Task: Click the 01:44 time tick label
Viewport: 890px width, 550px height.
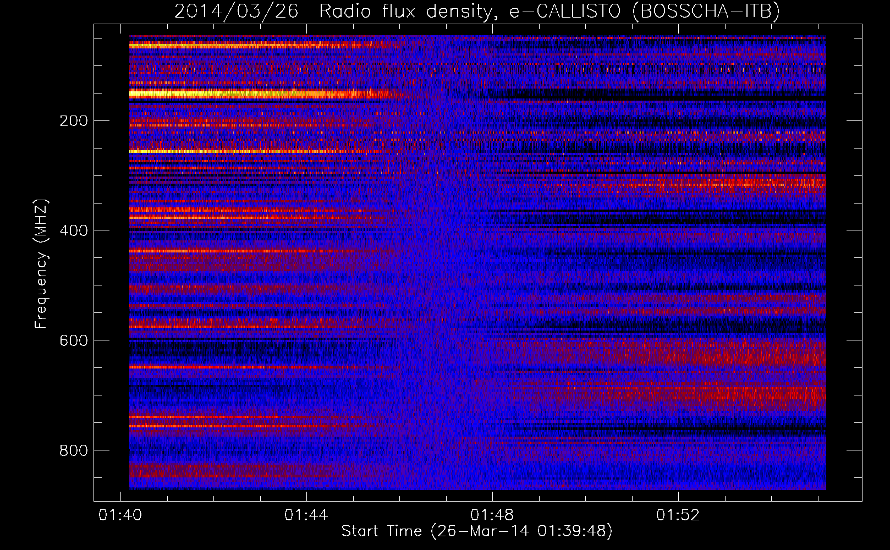Action: (x=306, y=515)
